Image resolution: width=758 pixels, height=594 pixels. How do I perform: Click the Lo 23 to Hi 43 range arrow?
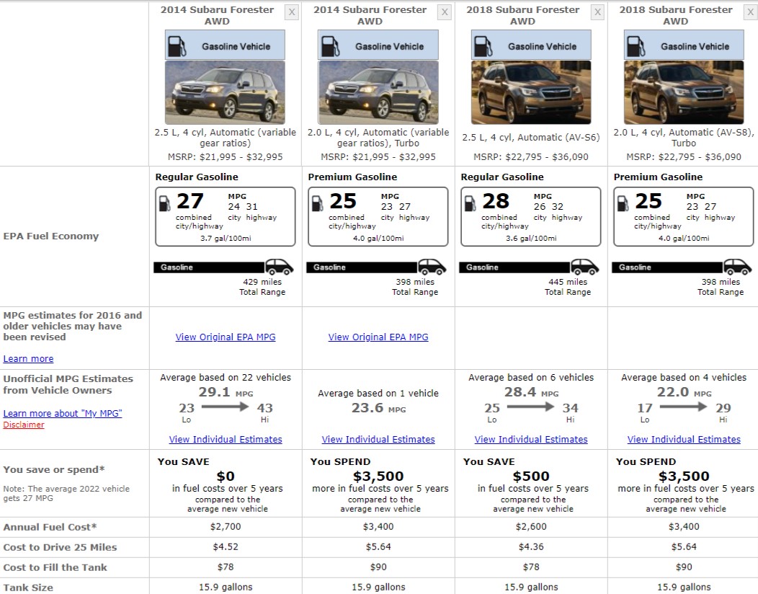tap(225, 407)
